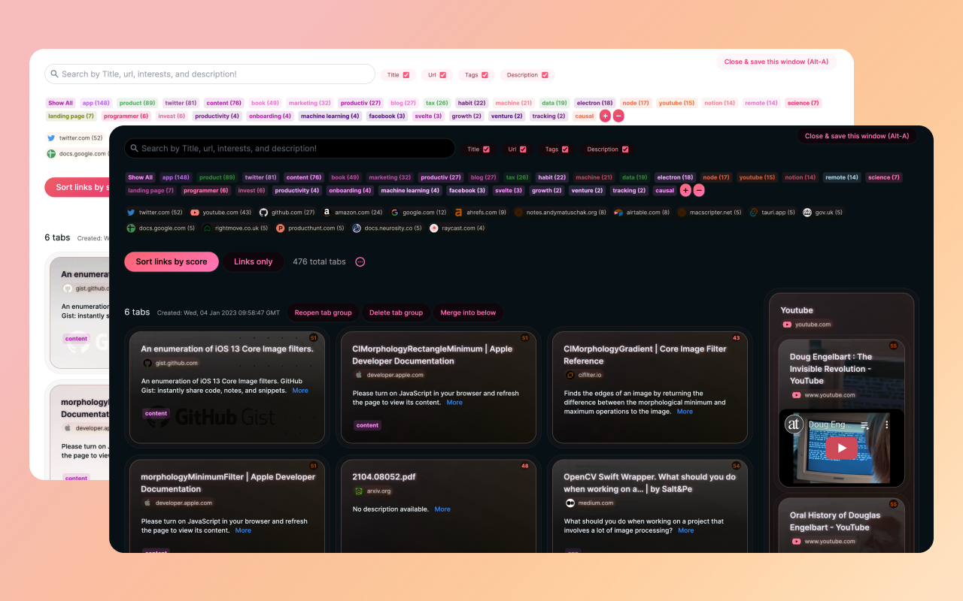Toggle Title checkbox in light window

406,75
